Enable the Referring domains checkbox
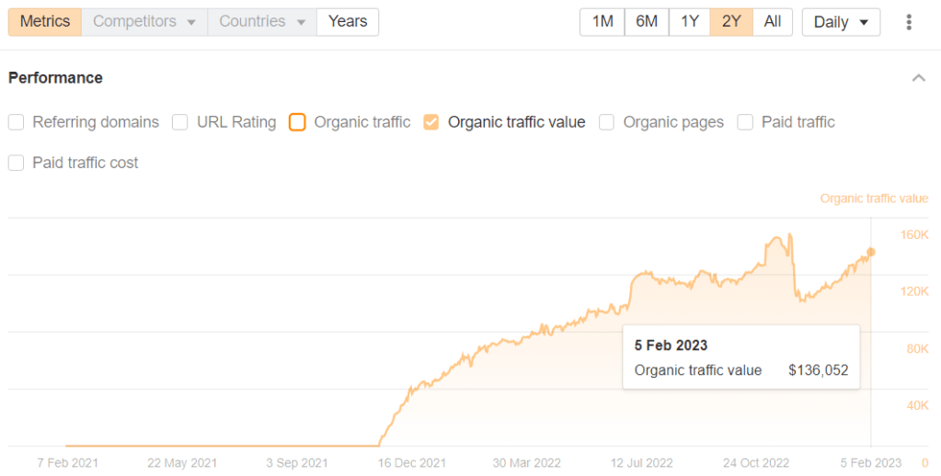The width and height of the screenshot is (941, 476). (17, 122)
